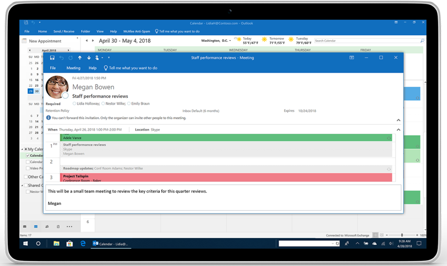Open Microsoft Store from the taskbar
The image size is (447, 266).
69,243
